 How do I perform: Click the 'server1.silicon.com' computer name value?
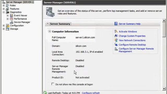coord(85,37)
